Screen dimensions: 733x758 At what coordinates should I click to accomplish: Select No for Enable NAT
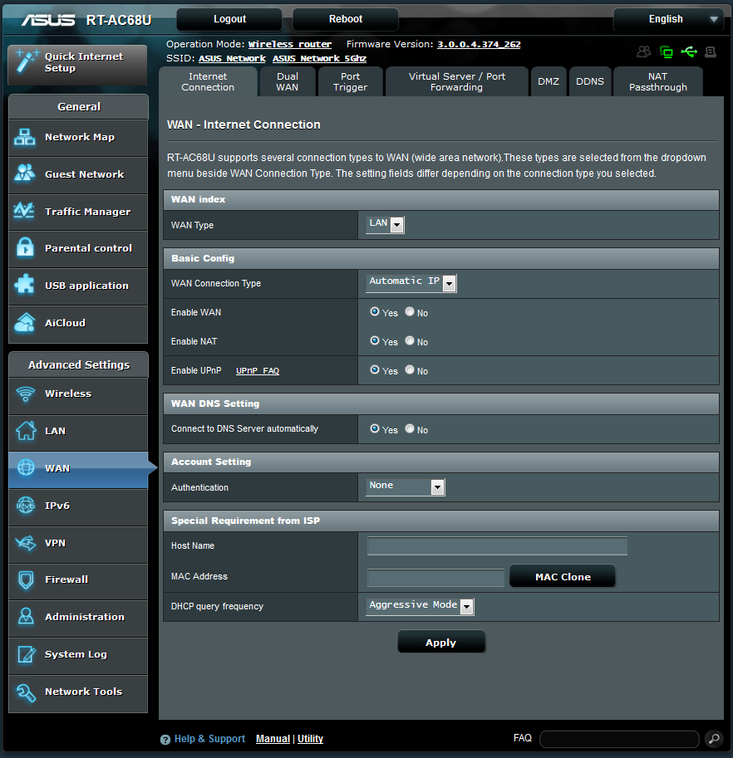point(410,341)
